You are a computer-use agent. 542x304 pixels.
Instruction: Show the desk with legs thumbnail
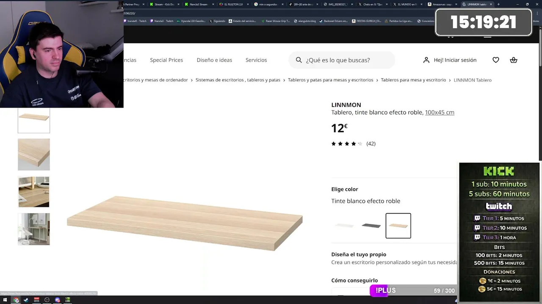click(x=34, y=192)
